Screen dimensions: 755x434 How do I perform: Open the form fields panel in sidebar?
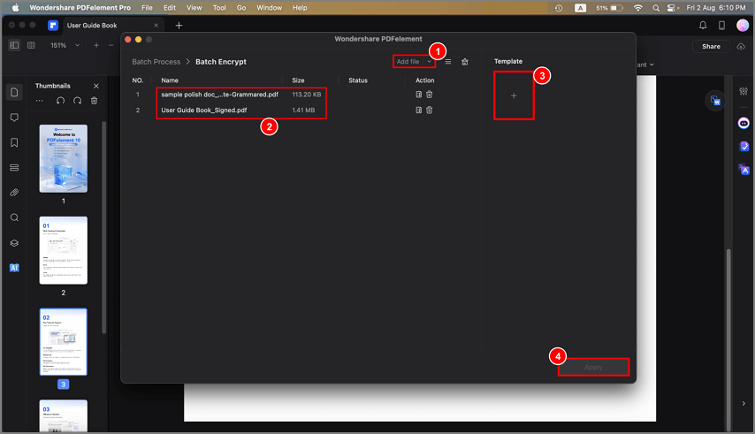pyautogui.click(x=14, y=167)
